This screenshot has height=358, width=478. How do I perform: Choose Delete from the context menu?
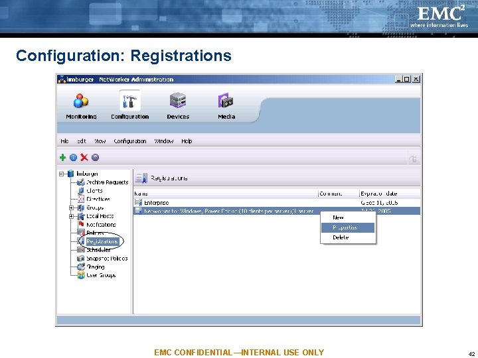pyautogui.click(x=348, y=237)
